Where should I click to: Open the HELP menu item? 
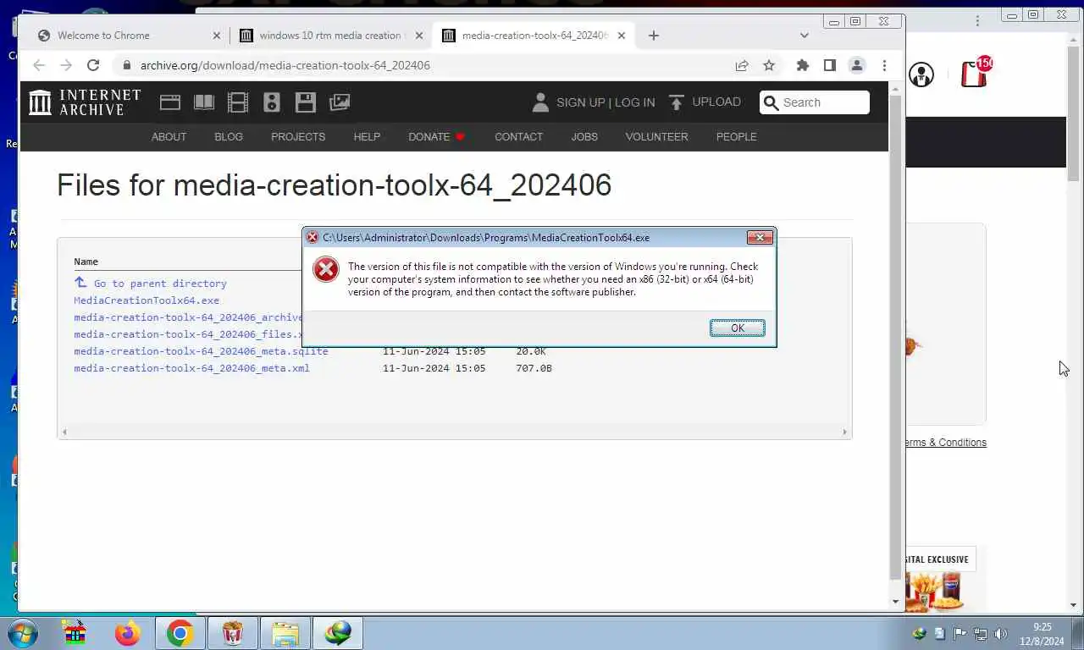click(367, 136)
